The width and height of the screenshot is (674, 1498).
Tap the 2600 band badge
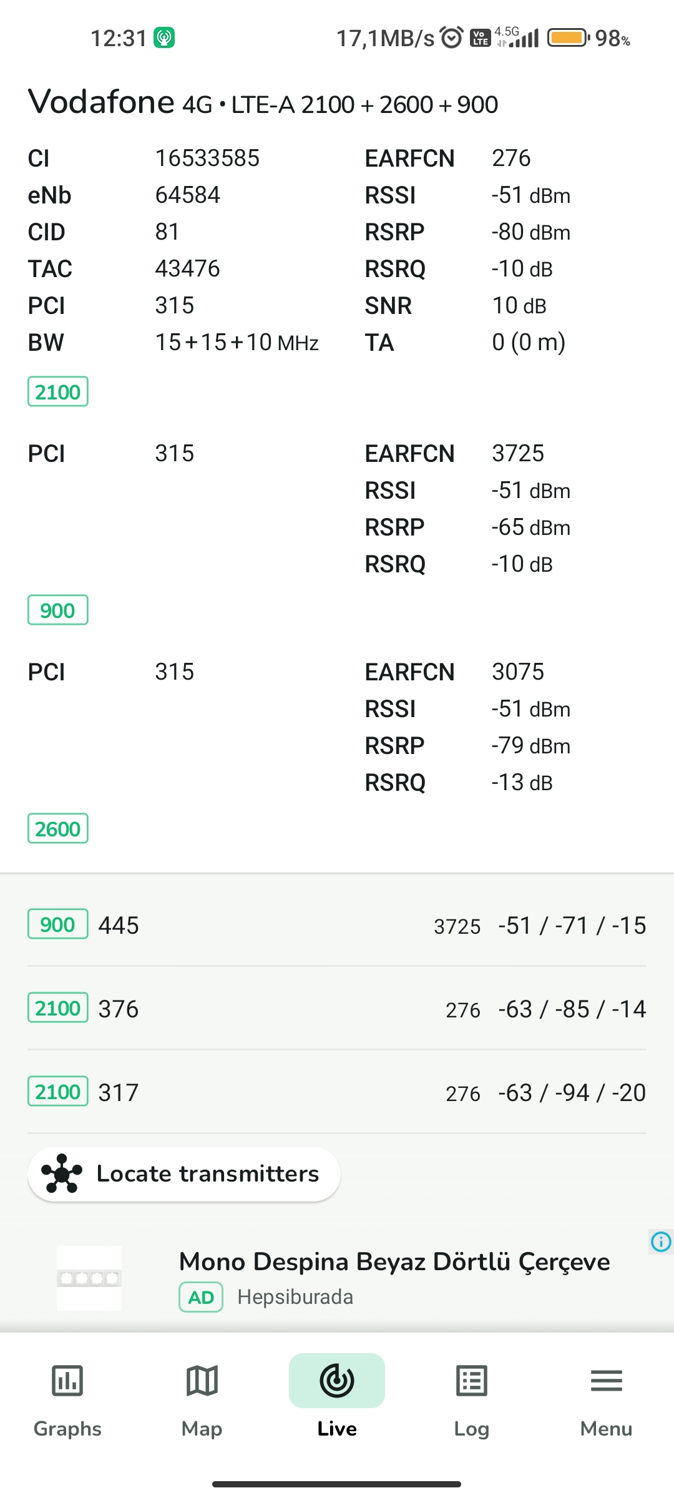click(x=58, y=829)
